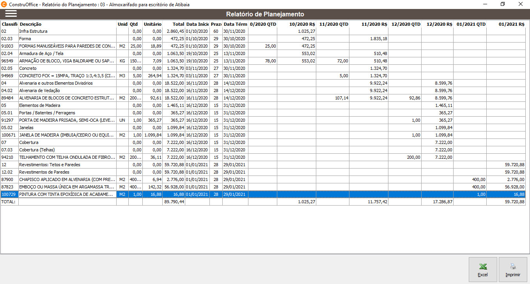
Task: Click classification code 89484
Action: pyautogui.click(x=8, y=98)
